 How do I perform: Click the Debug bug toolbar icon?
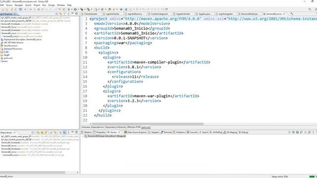pyautogui.click(x=69, y=9)
